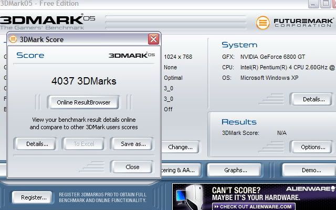Screen dimensions: 336x210
Task: Click the Optimal setting value
Action: pos(173,78)
